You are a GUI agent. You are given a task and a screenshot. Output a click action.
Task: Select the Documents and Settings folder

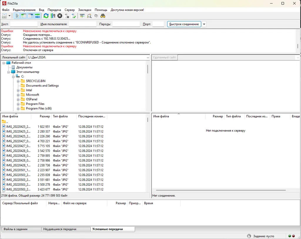[42, 85]
